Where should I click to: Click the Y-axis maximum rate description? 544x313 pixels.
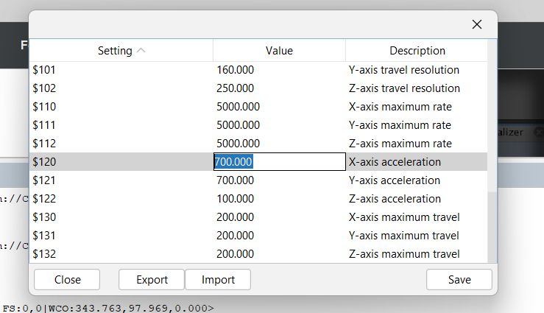pos(400,125)
